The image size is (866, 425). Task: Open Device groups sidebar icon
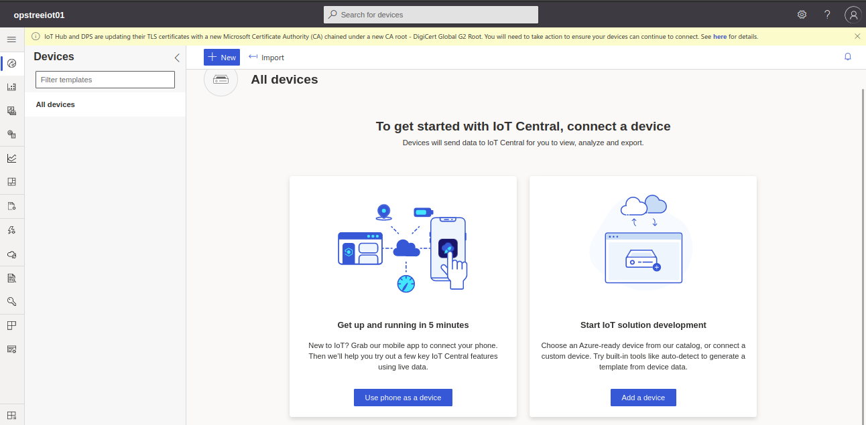11,87
